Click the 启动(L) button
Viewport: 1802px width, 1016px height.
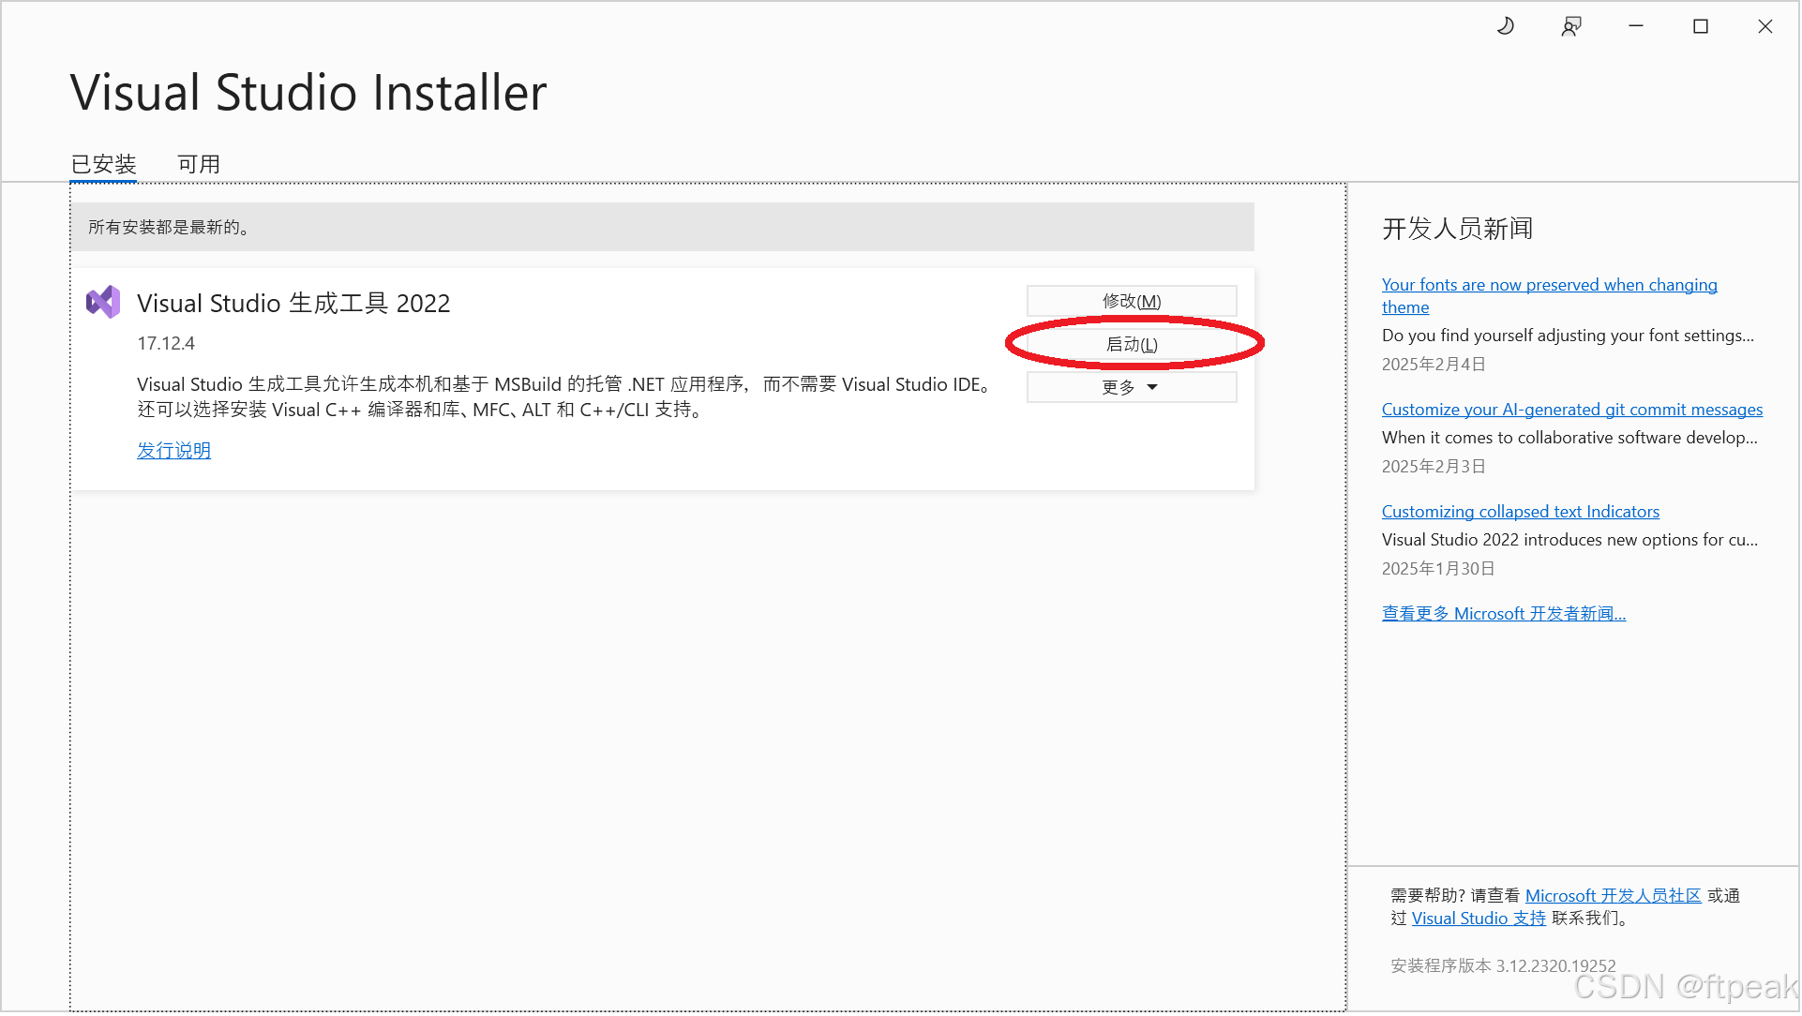coord(1132,345)
